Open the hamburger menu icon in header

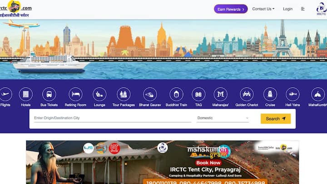pos(303,9)
